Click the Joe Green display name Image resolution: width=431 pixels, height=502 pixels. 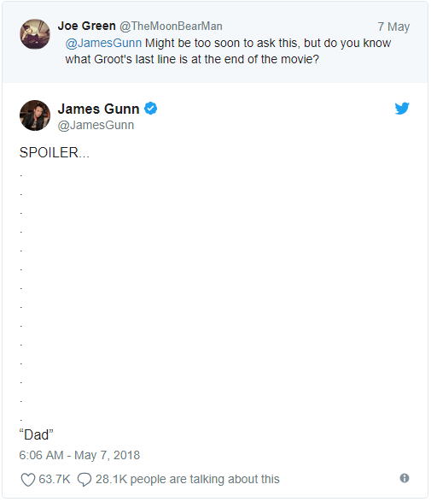(86, 26)
